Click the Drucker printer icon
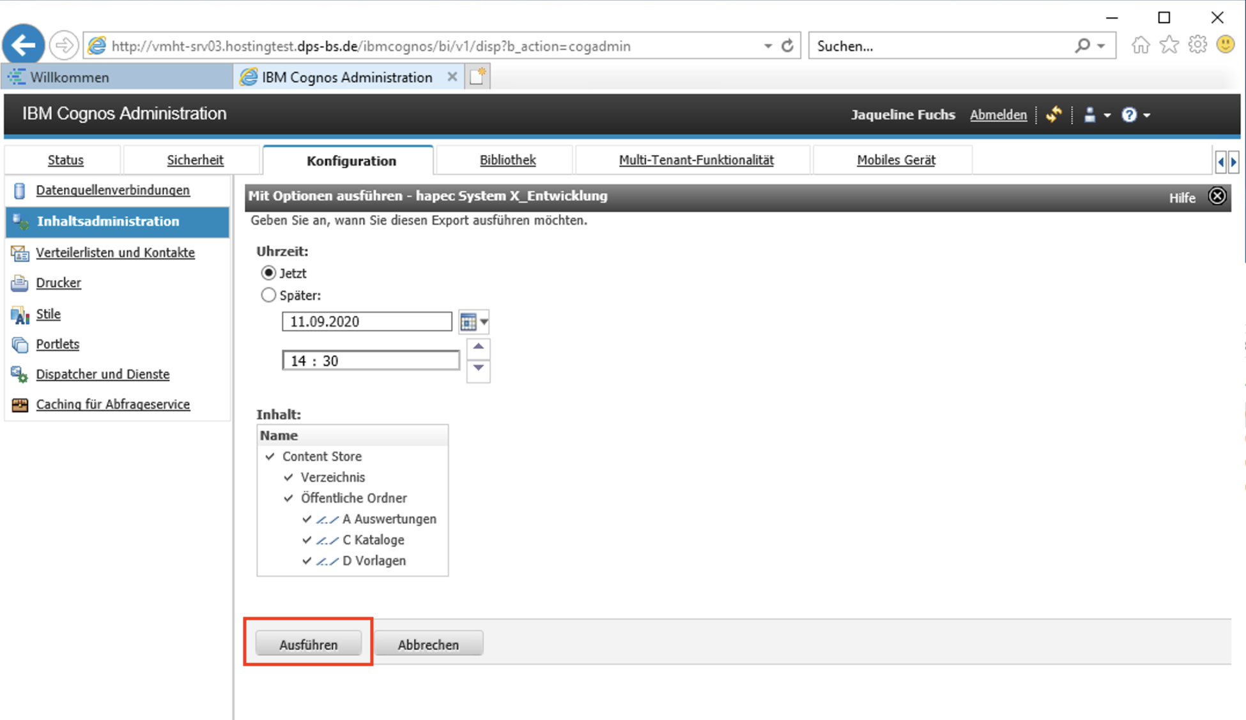 pyautogui.click(x=20, y=283)
